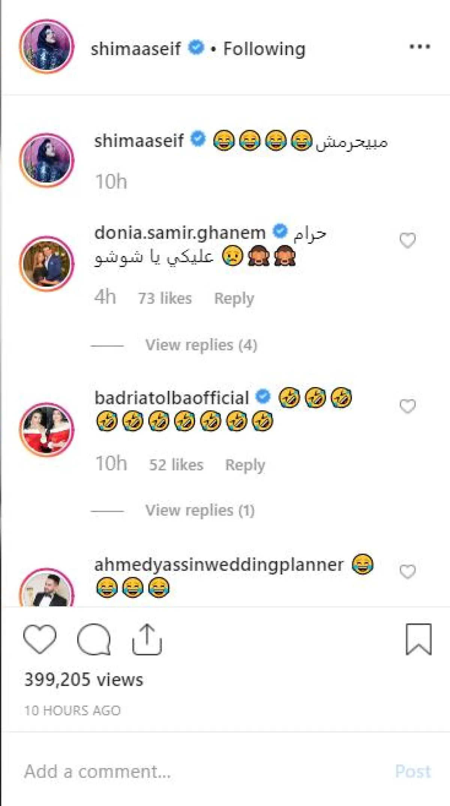Expand View replies (4)
Screen dimensions: 450x806
201,345
